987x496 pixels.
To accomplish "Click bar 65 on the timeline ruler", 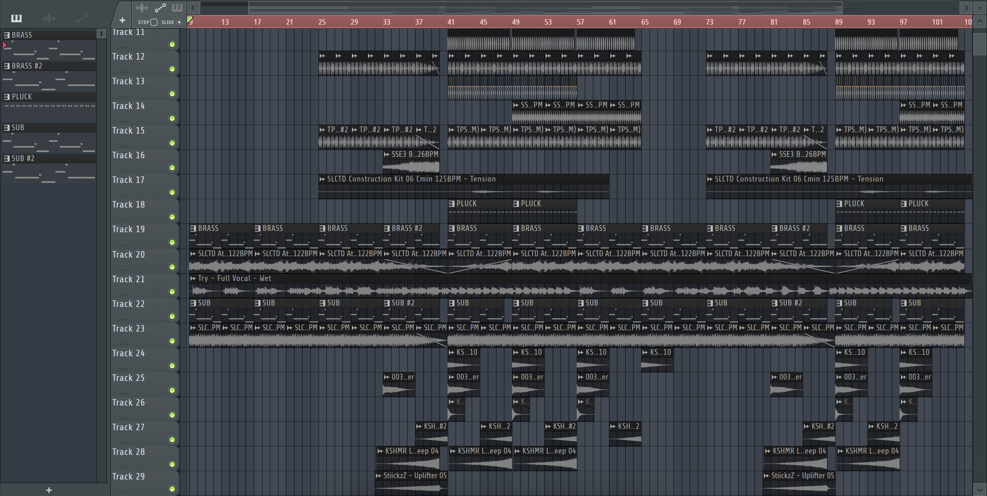I will tap(645, 22).
